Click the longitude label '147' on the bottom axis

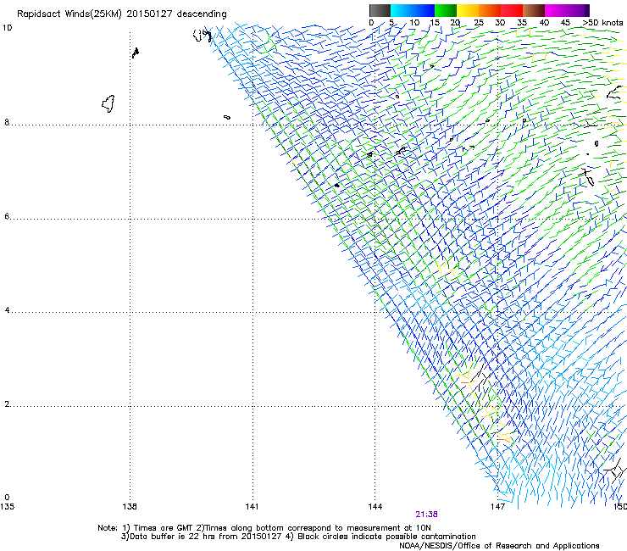[x=497, y=507]
